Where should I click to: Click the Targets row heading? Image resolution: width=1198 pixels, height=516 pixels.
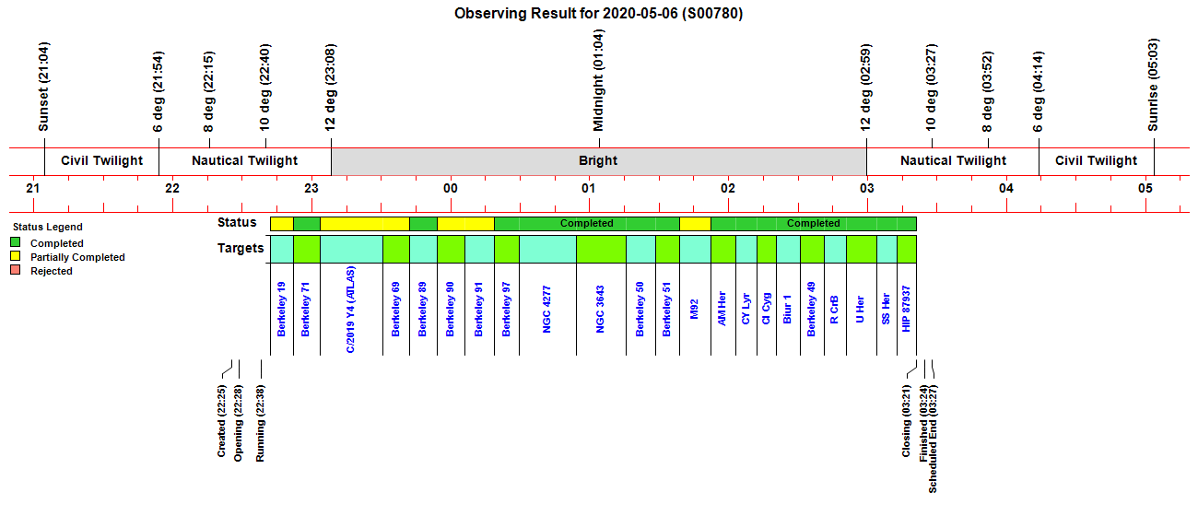click(241, 248)
